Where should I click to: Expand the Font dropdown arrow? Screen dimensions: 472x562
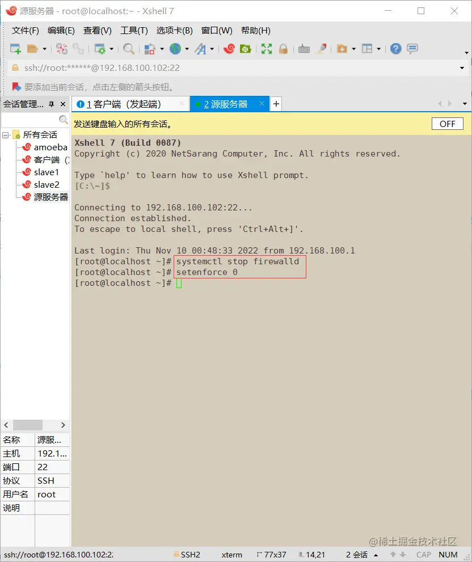(x=212, y=49)
